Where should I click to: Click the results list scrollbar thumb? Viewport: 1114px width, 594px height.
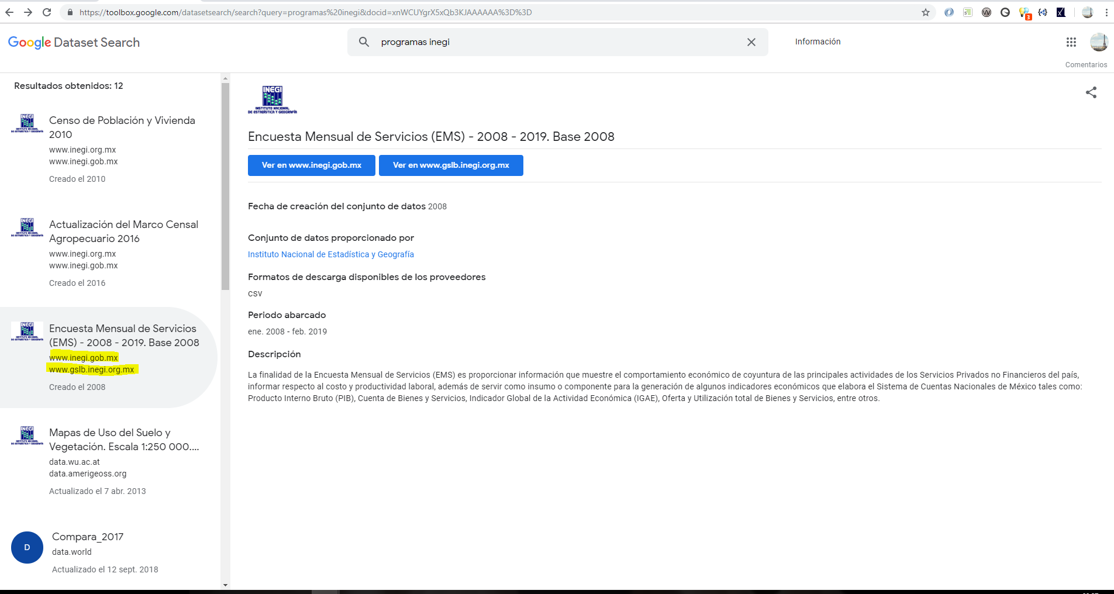[x=226, y=186]
